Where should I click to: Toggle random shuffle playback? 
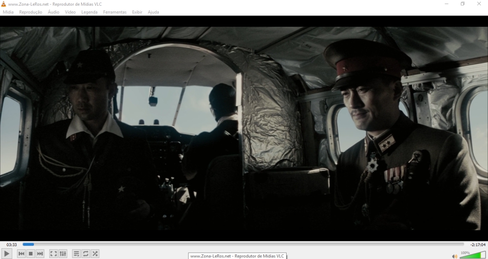pyautogui.click(x=95, y=254)
